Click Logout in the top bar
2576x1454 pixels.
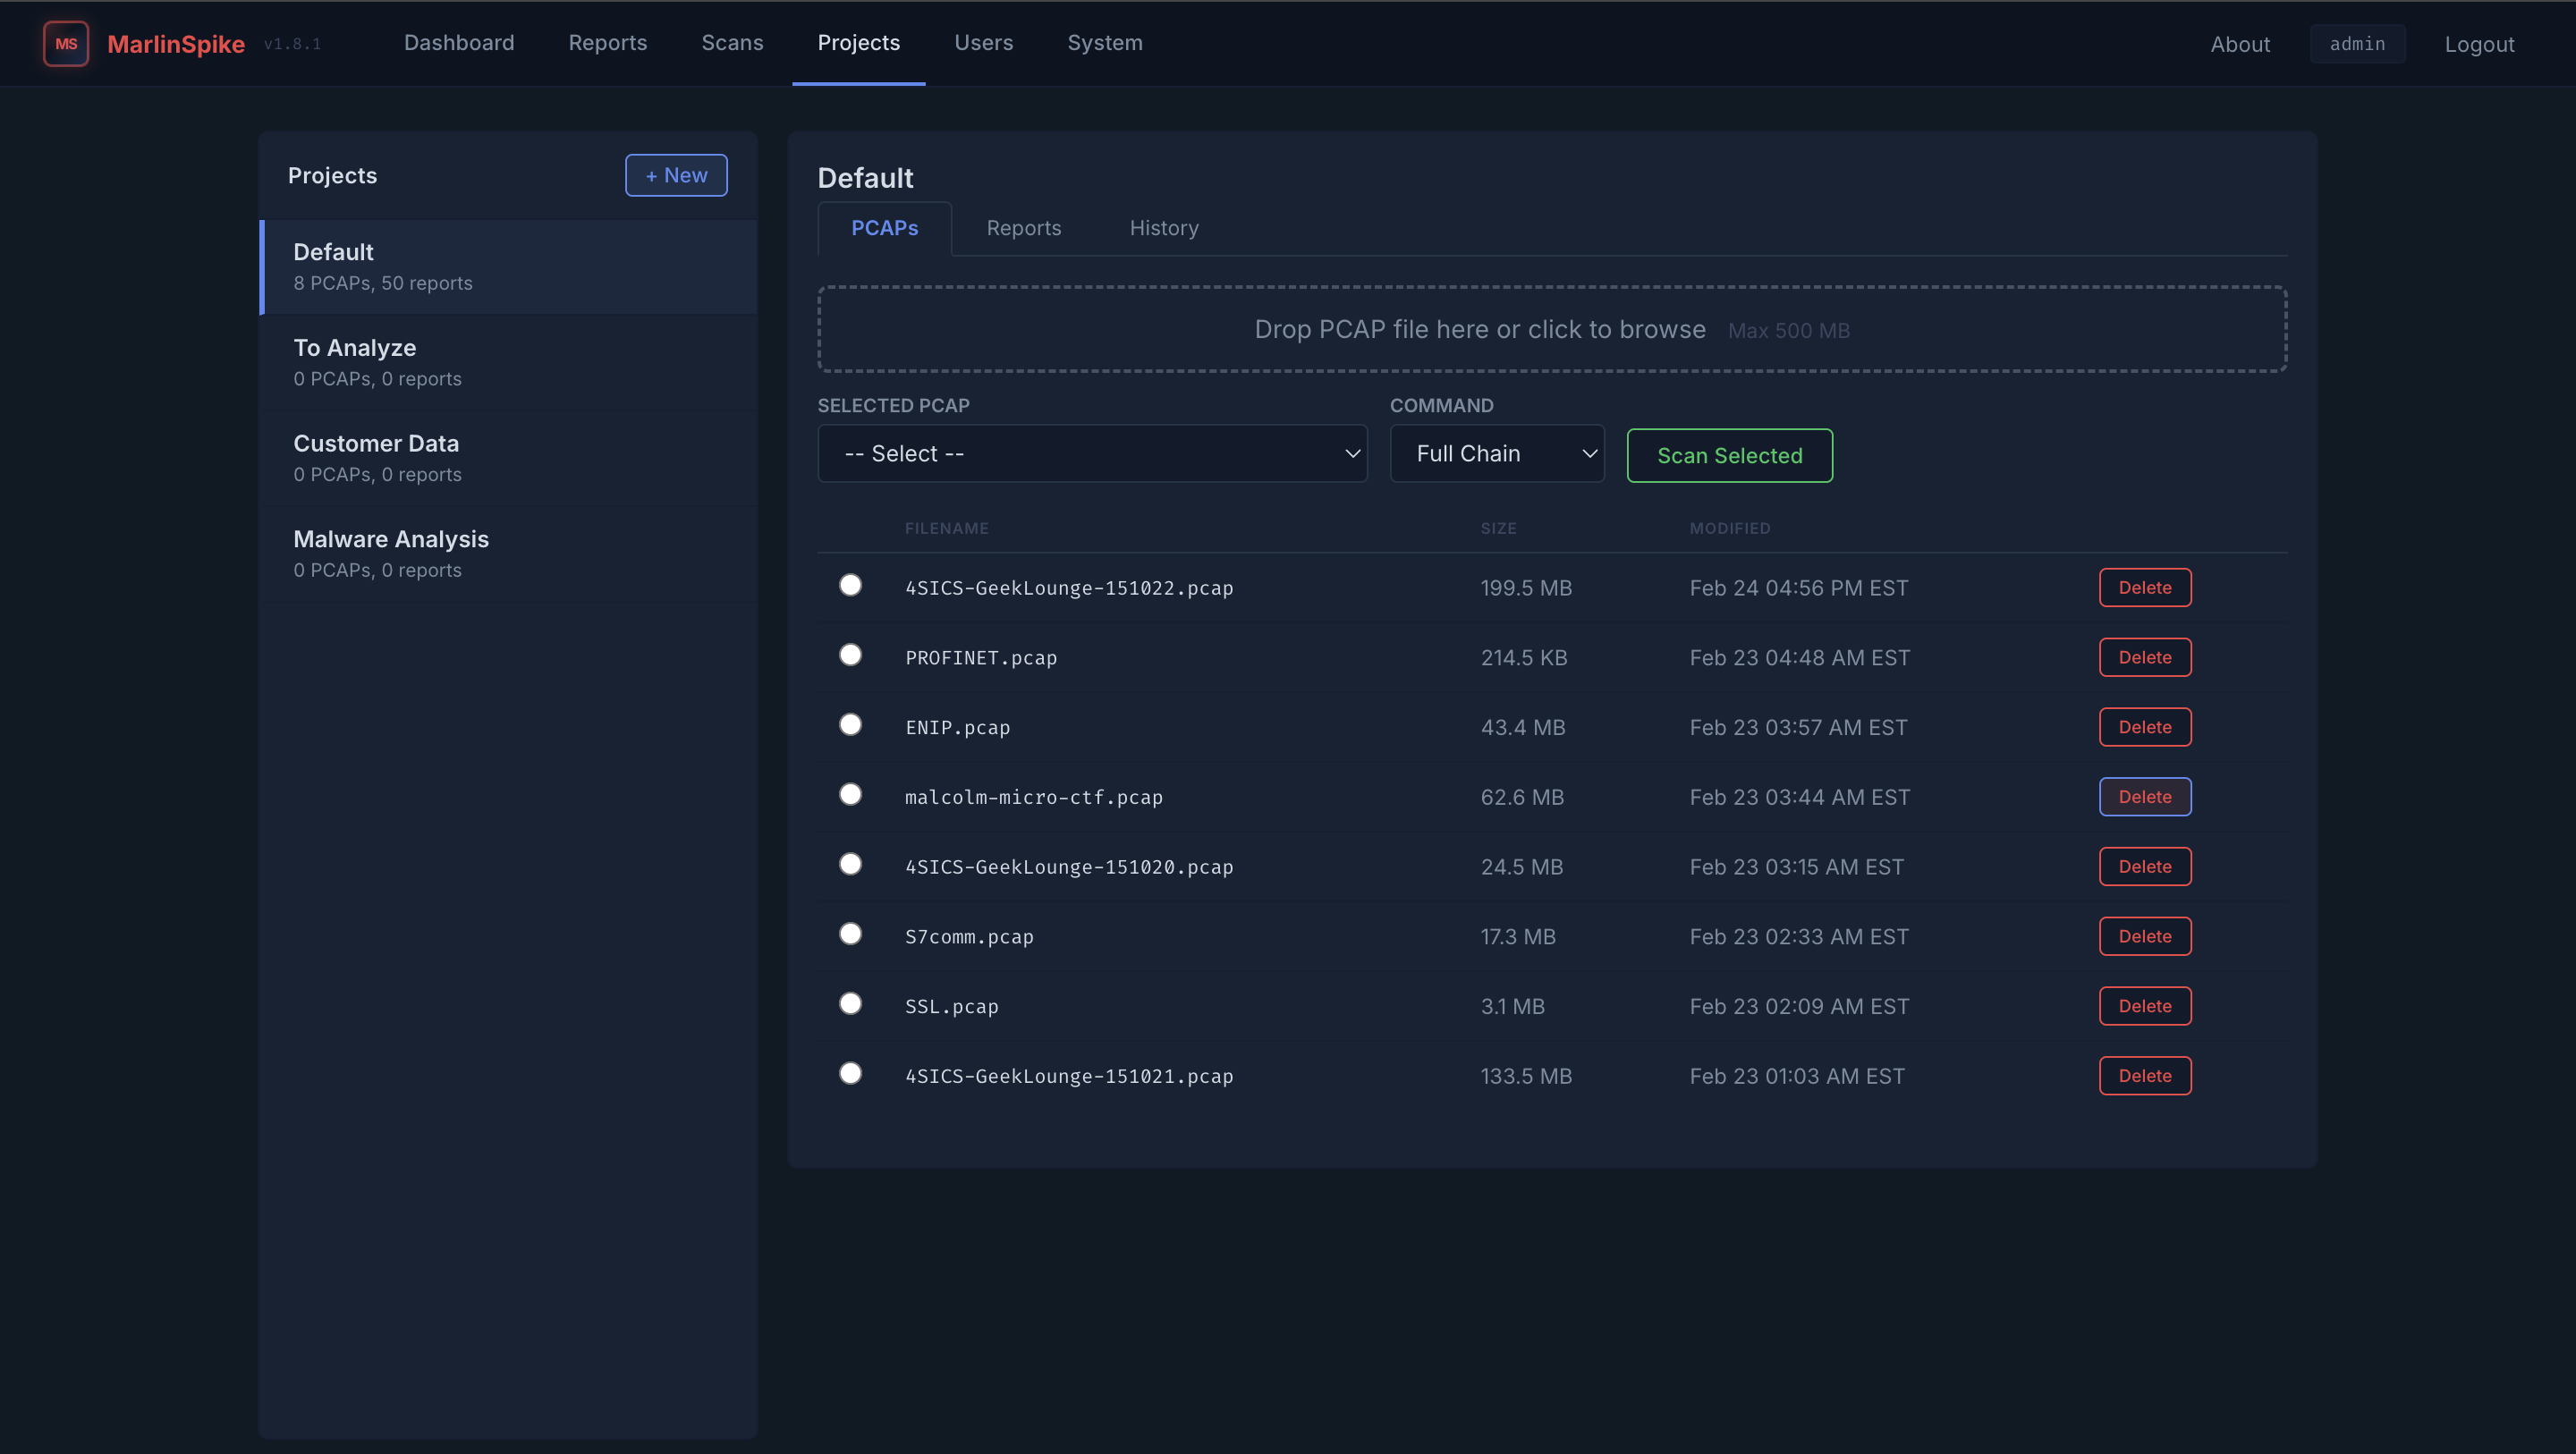2479,44
